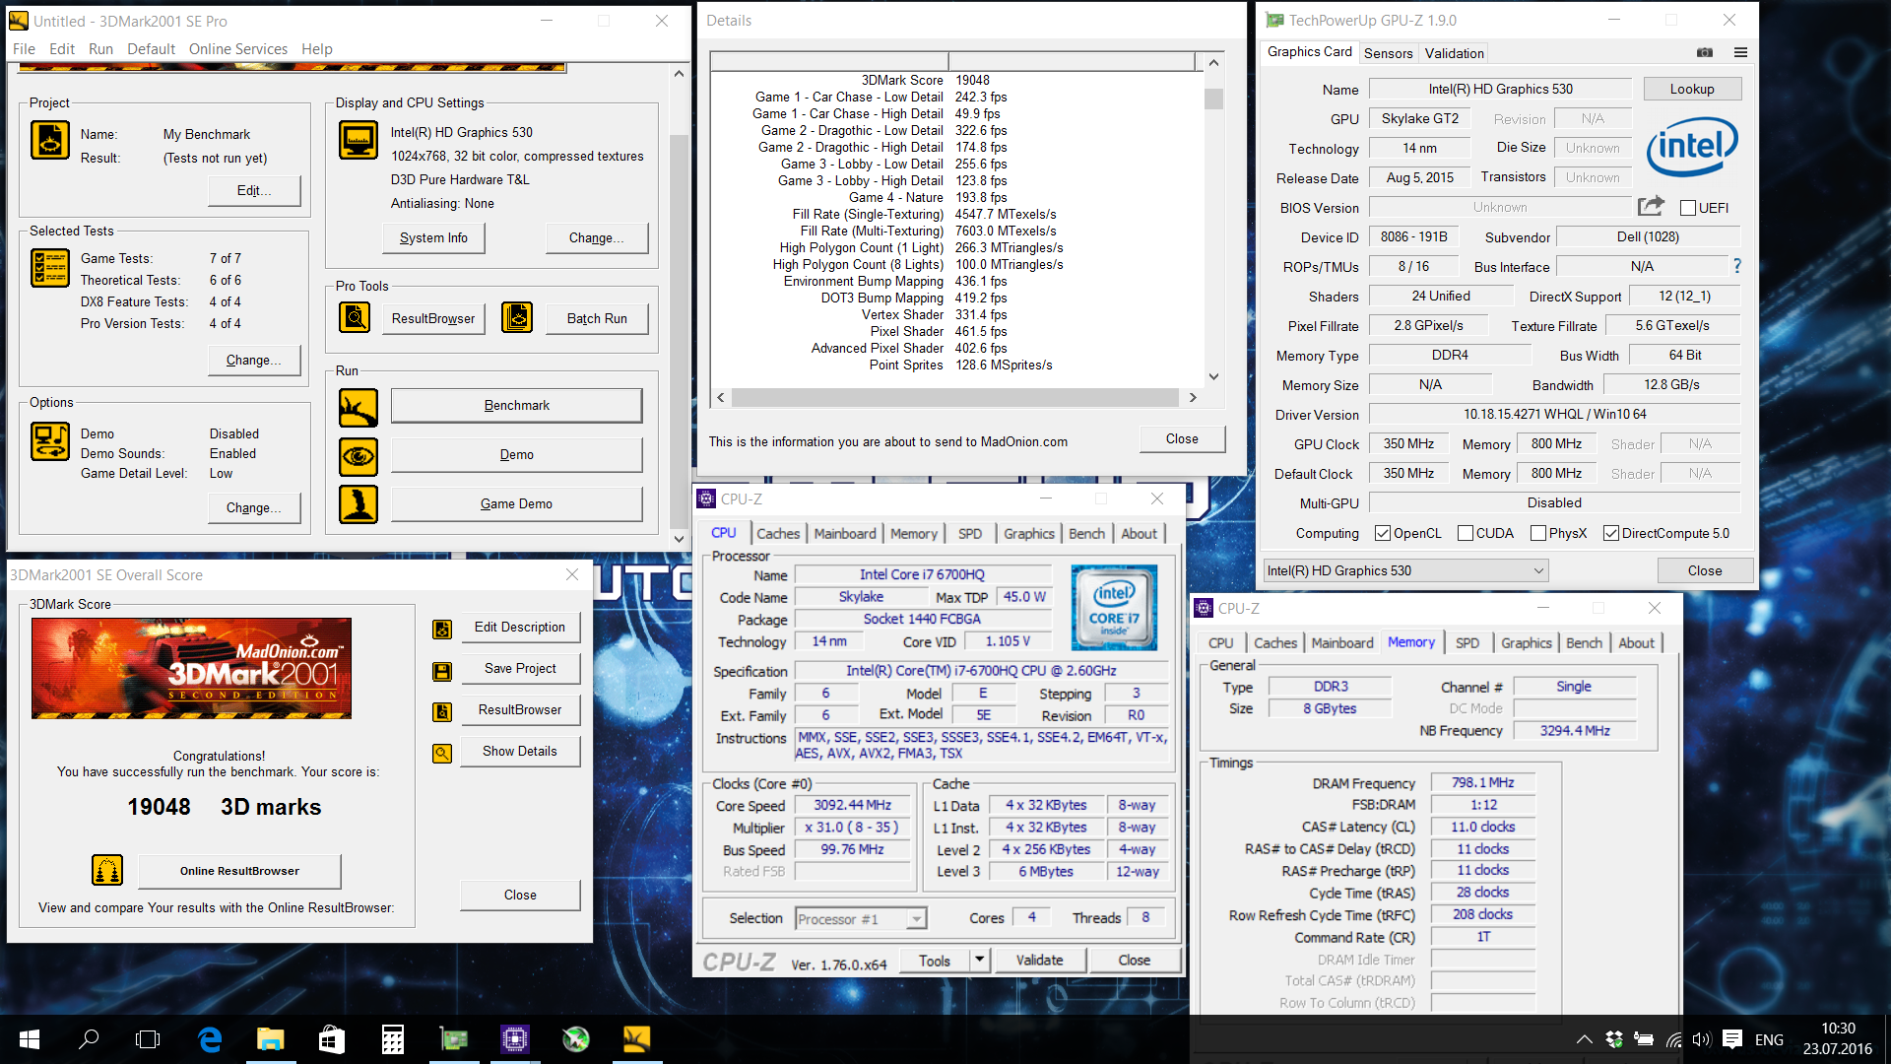The image size is (1891, 1064).
Task: Close the Details window with Close button
Action: point(1182,438)
